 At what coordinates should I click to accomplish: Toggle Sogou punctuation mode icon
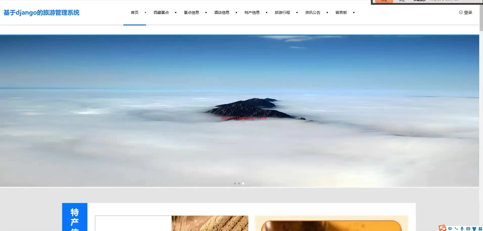tap(456, 229)
